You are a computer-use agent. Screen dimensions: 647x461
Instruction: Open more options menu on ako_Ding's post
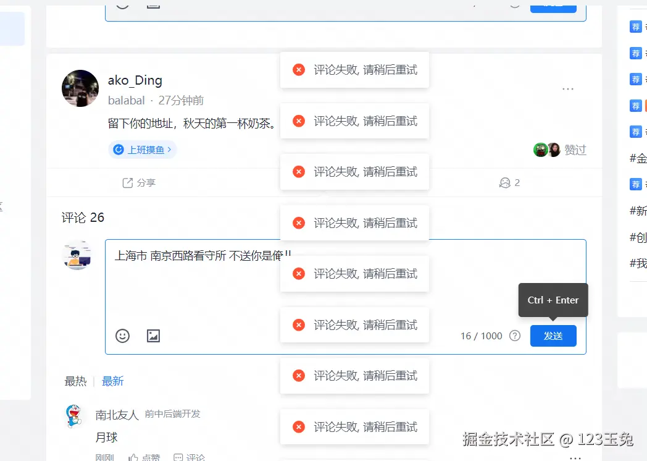point(567,88)
